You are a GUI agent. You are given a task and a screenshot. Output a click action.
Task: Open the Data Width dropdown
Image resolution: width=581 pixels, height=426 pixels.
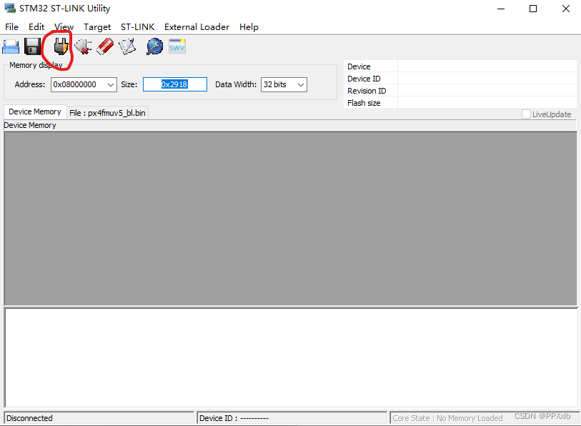point(301,84)
